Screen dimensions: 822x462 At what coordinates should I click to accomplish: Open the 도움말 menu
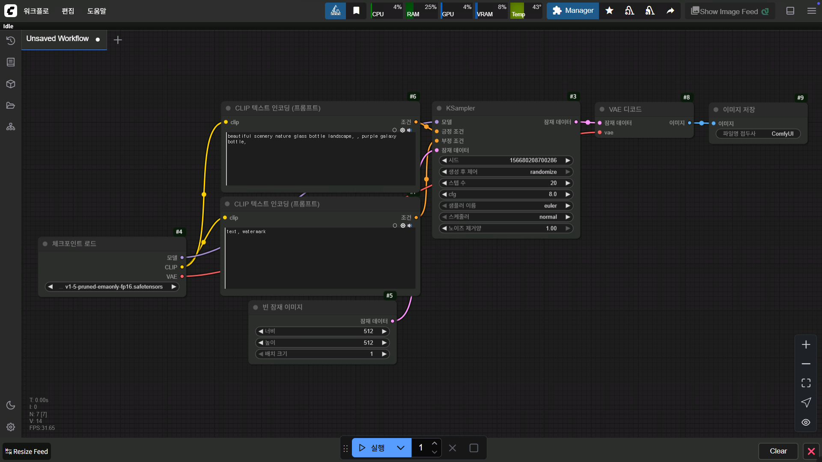point(96,11)
